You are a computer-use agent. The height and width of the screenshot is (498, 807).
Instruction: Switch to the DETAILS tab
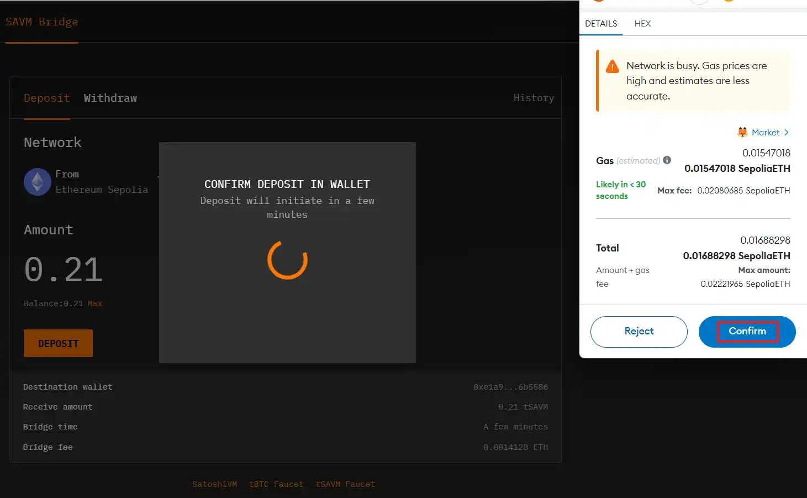coord(601,24)
